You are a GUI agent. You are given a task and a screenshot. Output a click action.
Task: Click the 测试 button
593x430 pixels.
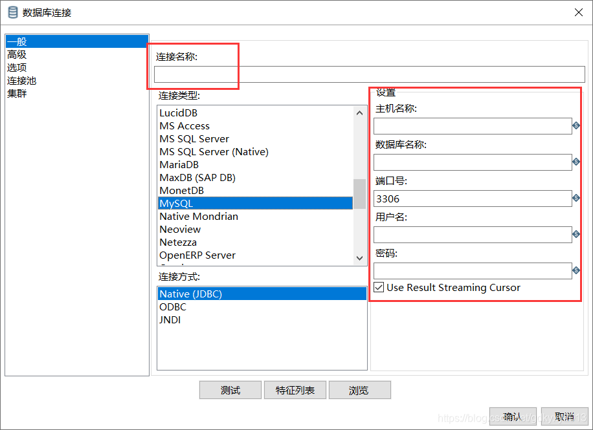coord(230,390)
